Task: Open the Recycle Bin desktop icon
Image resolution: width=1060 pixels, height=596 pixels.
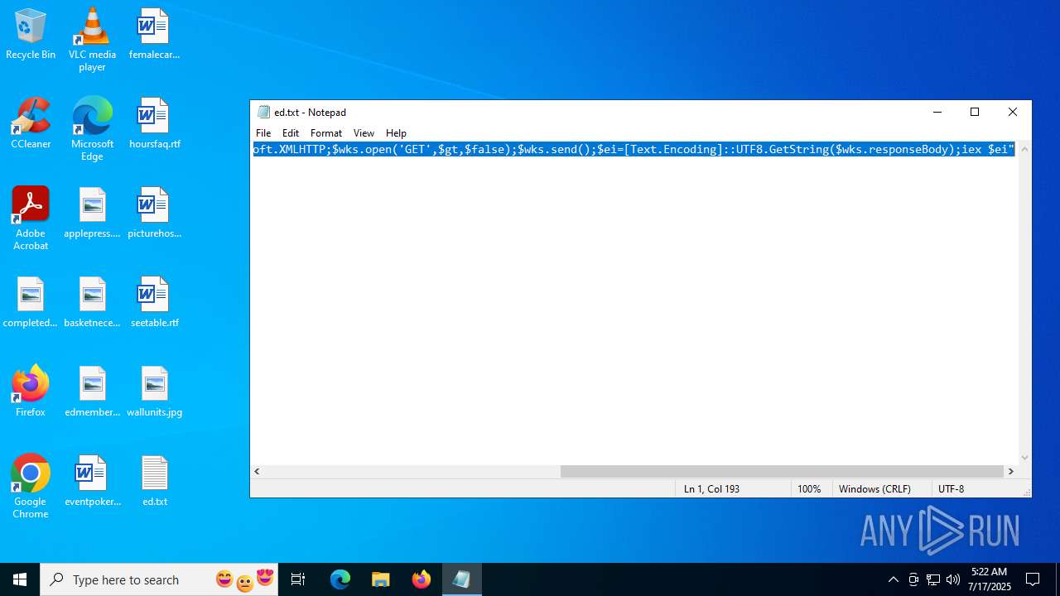Action: [x=31, y=35]
